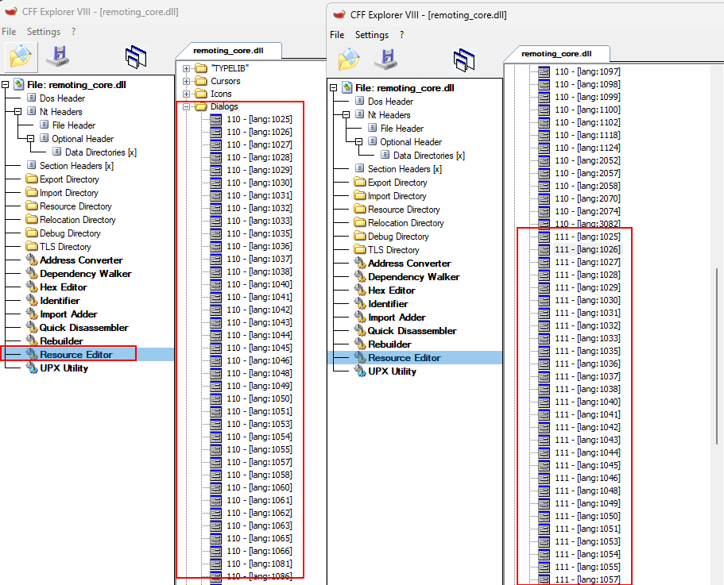
Task: Select Data Directories [x] in left window
Action: (101, 152)
